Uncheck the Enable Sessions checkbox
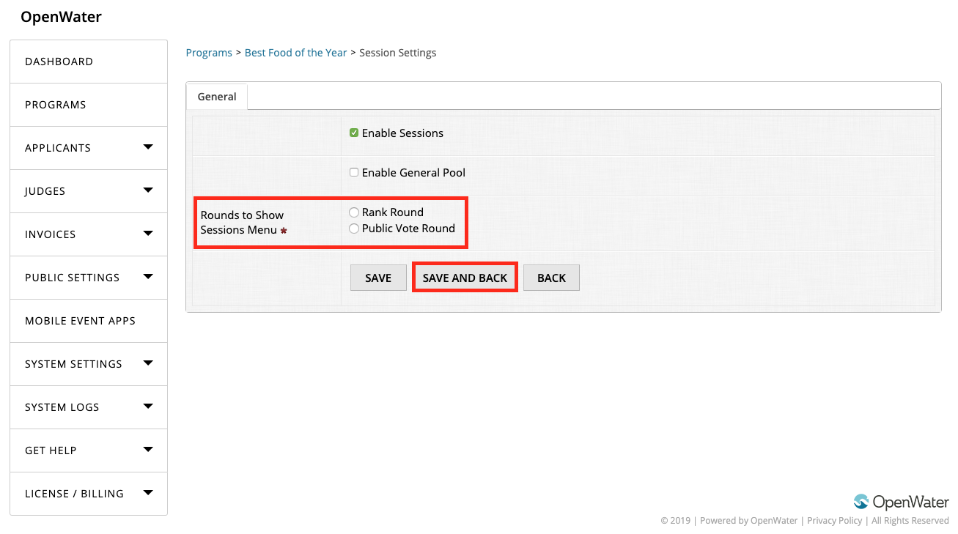Screen dimensions: 958x534 [354, 133]
